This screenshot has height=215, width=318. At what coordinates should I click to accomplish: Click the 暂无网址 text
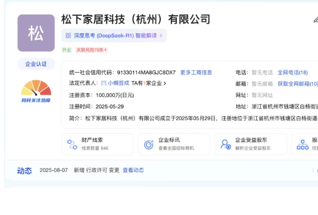click(x=262, y=95)
